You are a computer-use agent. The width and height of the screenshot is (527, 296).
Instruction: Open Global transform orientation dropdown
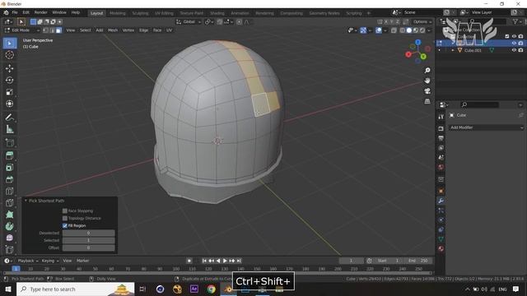(189, 22)
